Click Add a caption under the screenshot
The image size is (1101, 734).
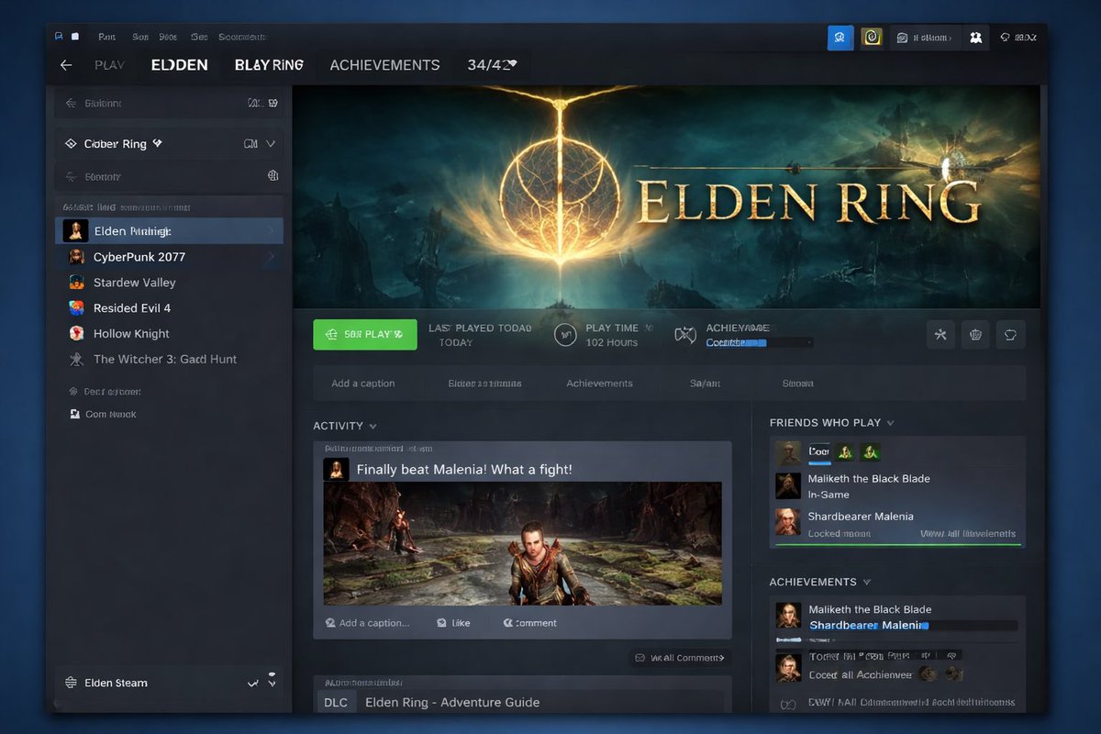pos(367,623)
